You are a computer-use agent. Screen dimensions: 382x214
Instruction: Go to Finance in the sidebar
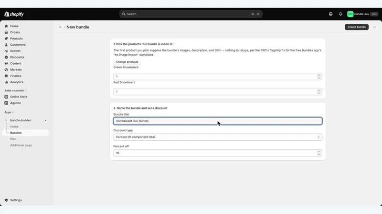coord(16,76)
